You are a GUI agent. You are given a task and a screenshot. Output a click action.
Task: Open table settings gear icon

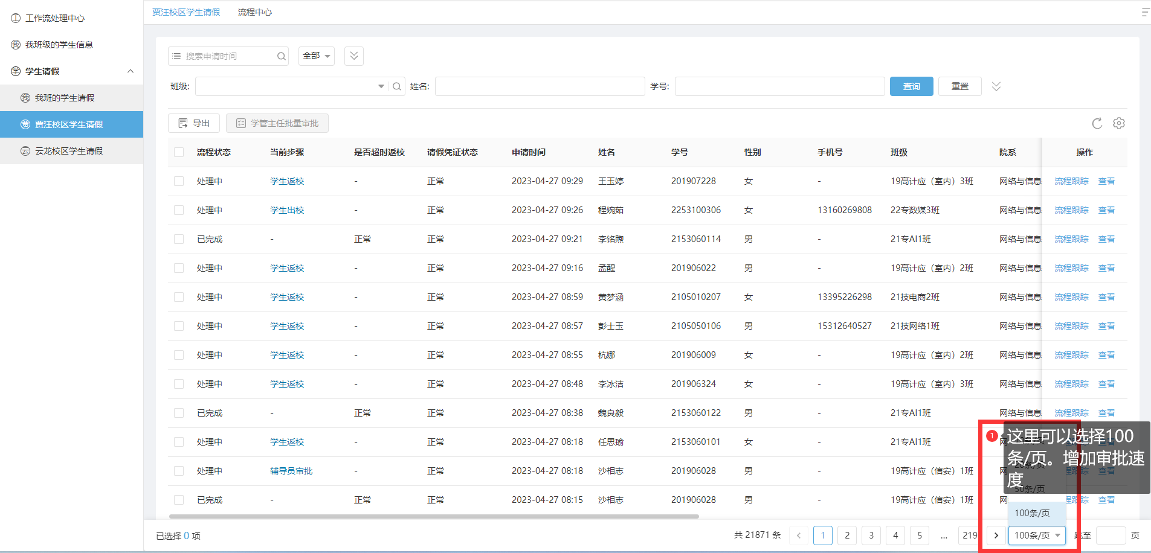1119,123
